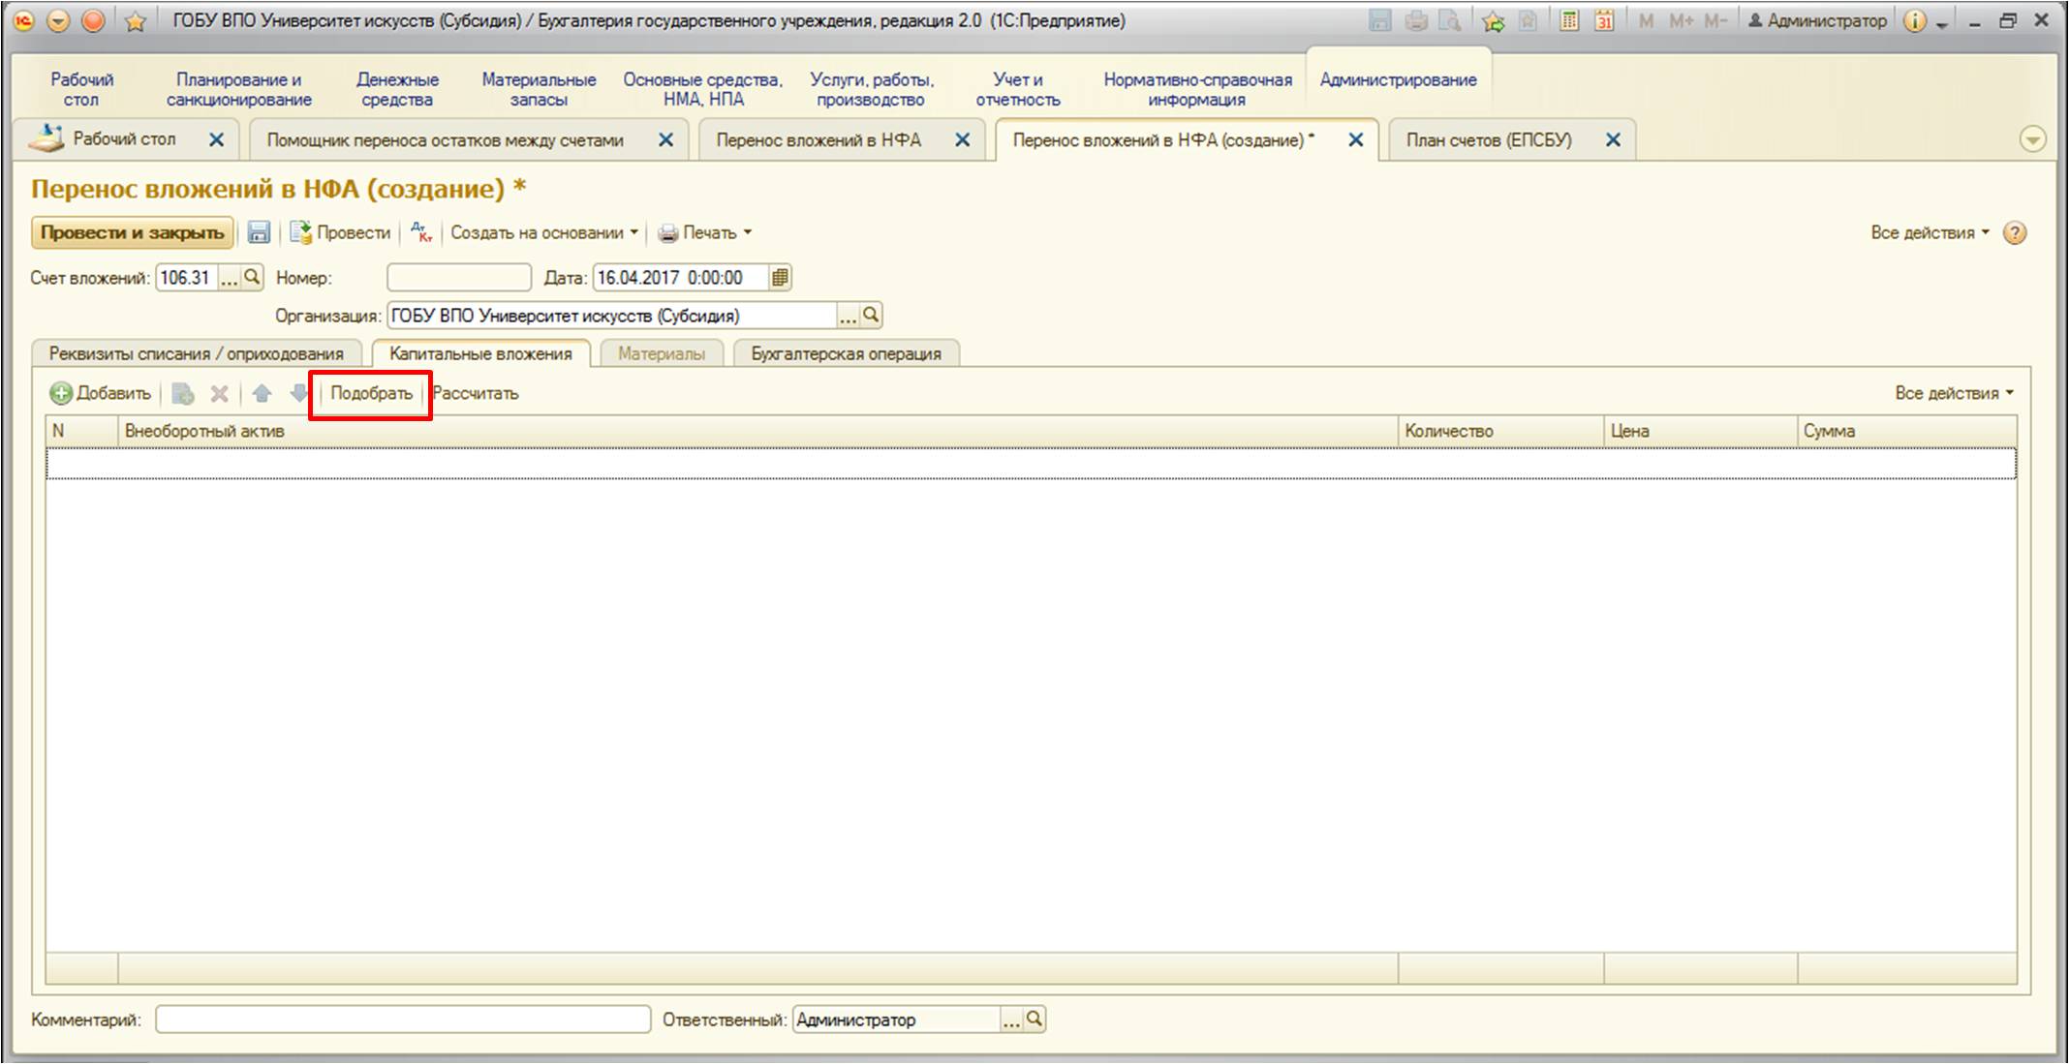Switch to Бухгалтерская операция tab
The width and height of the screenshot is (2069, 1064).
pos(846,353)
